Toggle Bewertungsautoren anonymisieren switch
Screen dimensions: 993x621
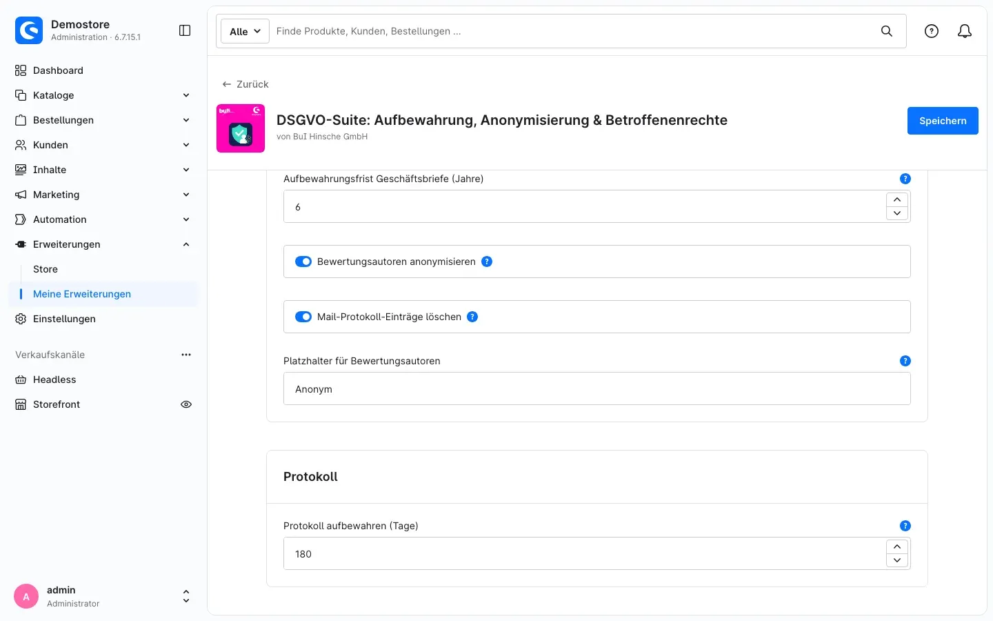click(303, 262)
